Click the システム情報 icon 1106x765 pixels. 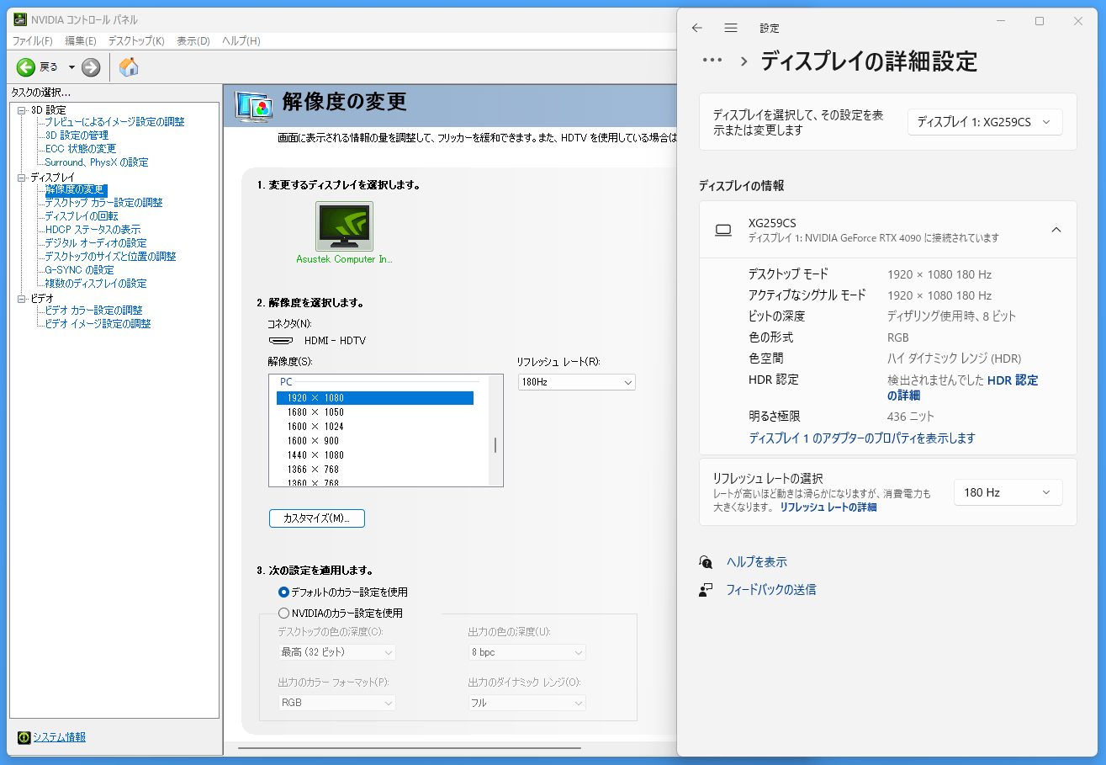pyautogui.click(x=24, y=737)
